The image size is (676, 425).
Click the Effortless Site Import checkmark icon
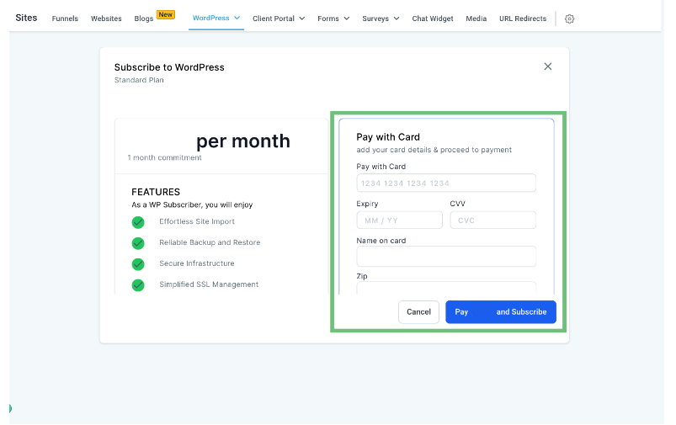(138, 222)
